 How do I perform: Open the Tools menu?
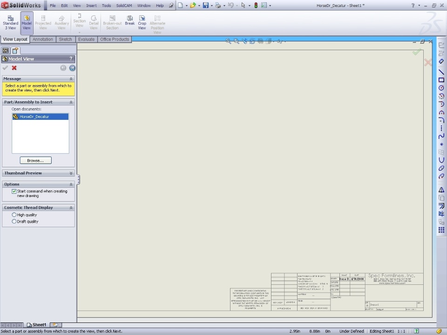click(106, 6)
